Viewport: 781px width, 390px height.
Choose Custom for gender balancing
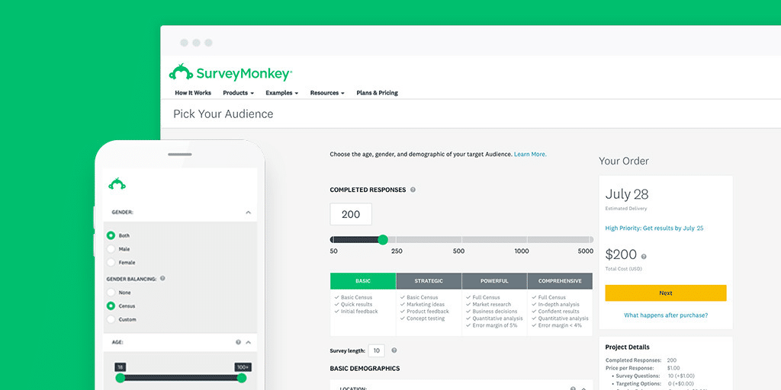111,319
